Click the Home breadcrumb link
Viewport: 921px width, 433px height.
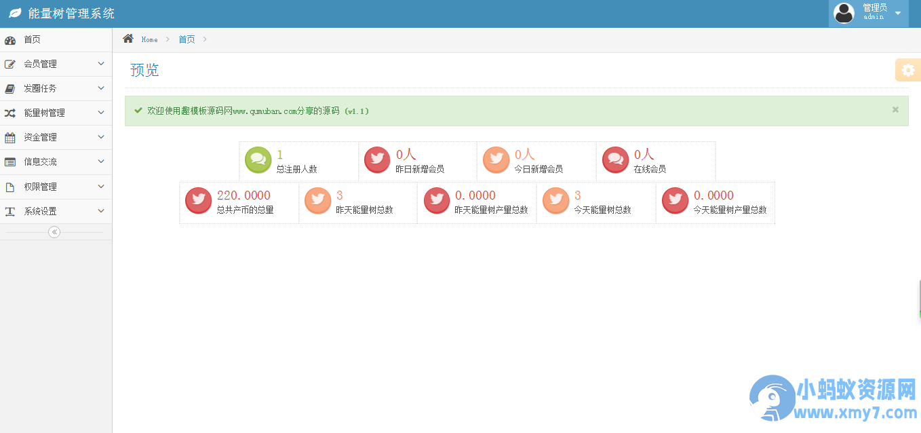pos(149,40)
